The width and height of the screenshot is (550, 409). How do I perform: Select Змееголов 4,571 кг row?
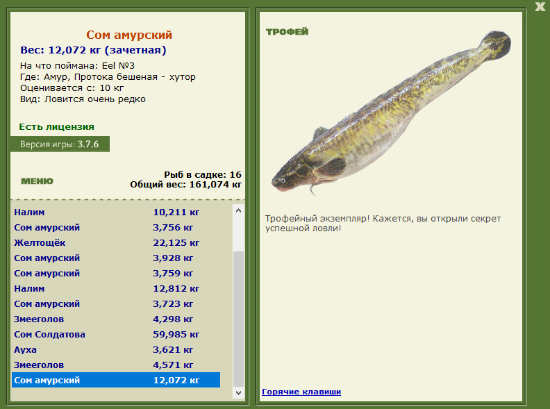click(x=116, y=365)
